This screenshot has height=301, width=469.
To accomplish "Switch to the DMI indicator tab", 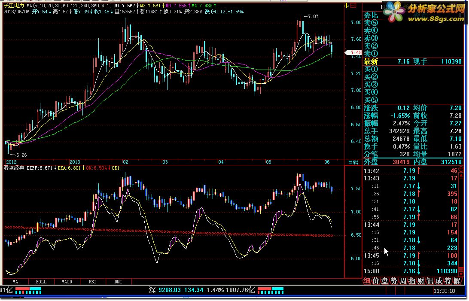I will point(118,282).
